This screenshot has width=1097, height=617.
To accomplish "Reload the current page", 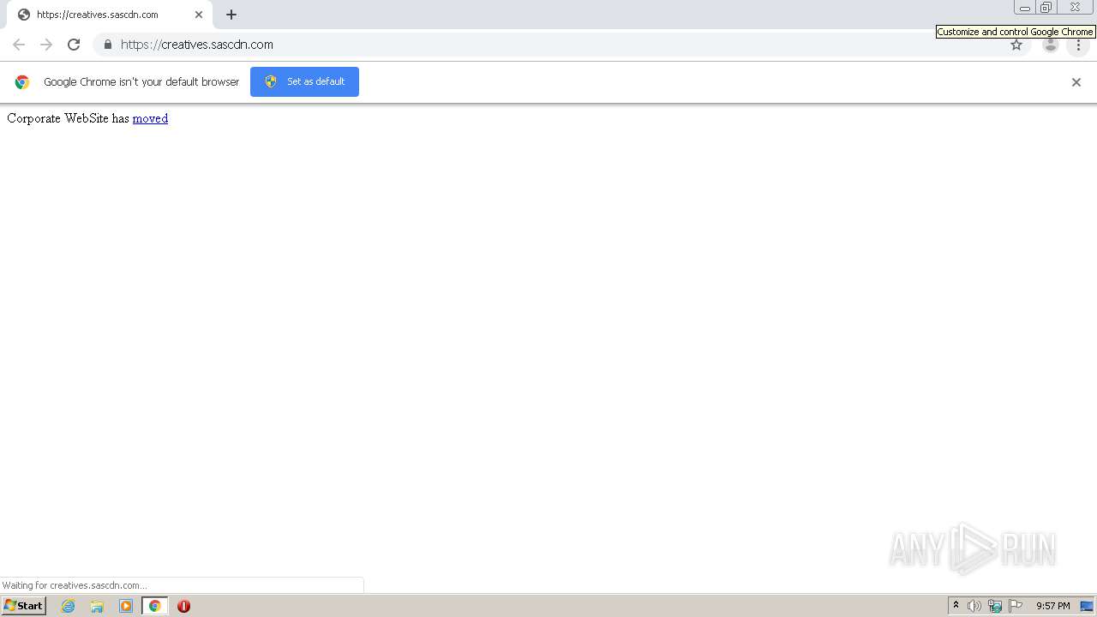I will point(74,45).
